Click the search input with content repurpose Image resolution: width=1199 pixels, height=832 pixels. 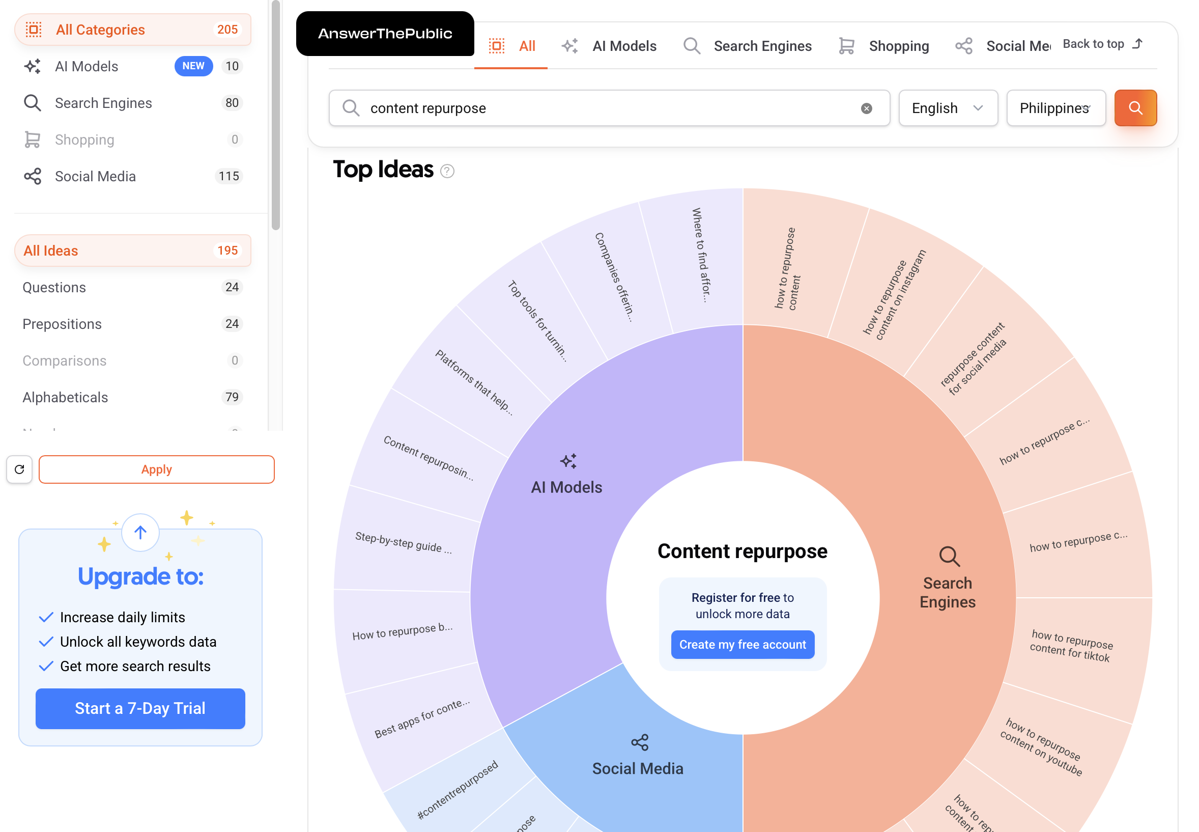tap(609, 108)
